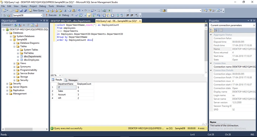Image resolution: width=257 pixels, height=137 pixels.
Task: Select the dbo.Departments tree item
Action: tap(32, 57)
